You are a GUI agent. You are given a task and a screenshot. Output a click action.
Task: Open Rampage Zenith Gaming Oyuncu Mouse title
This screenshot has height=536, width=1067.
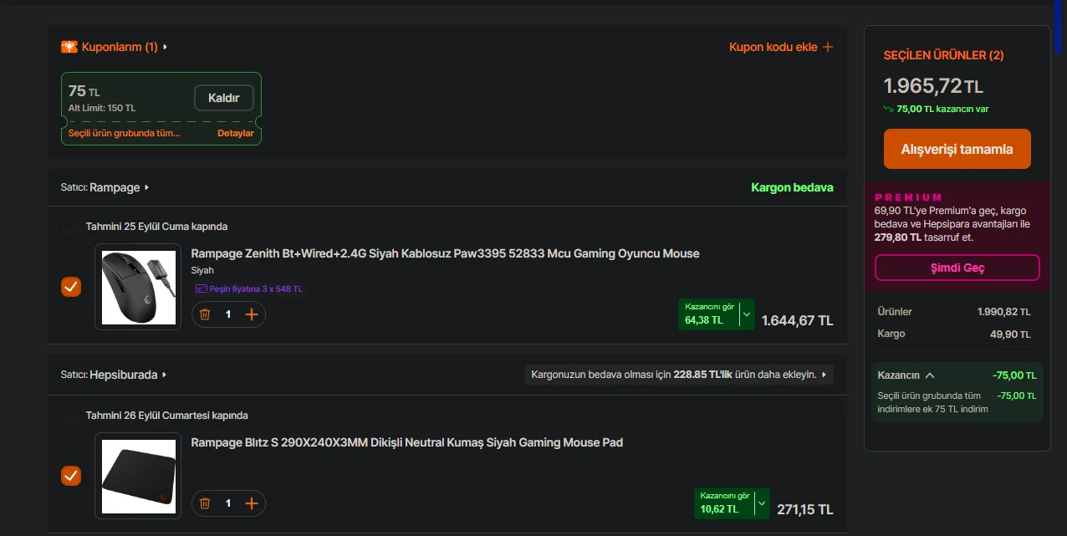pos(445,253)
